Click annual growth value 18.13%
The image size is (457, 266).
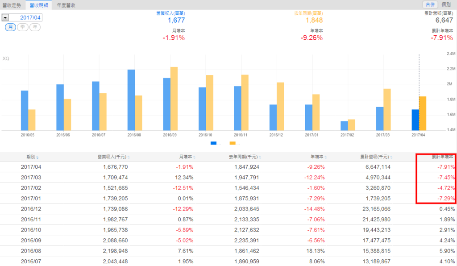click(316, 251)
